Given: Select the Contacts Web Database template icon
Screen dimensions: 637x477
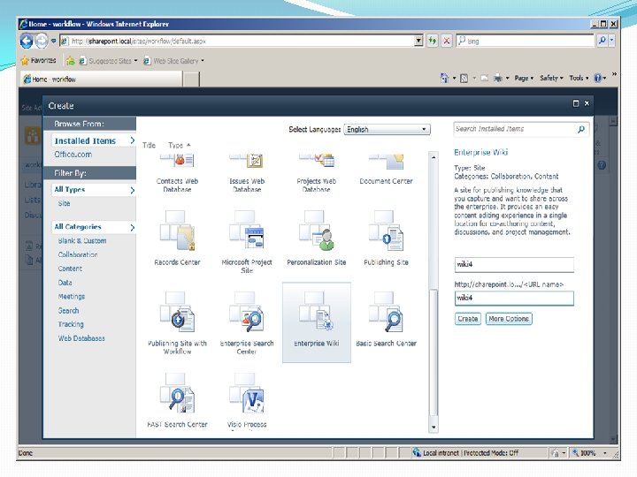Looking at the screenshot, I should click(177, 161).
